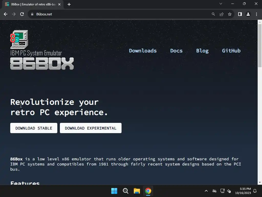Image resolution: width=262 pixels, height=197 pixels.
Task: Click the Download Experimental button
Action: tap(91, 128)
